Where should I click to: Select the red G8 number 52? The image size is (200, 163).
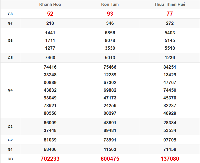pos(50,14)
